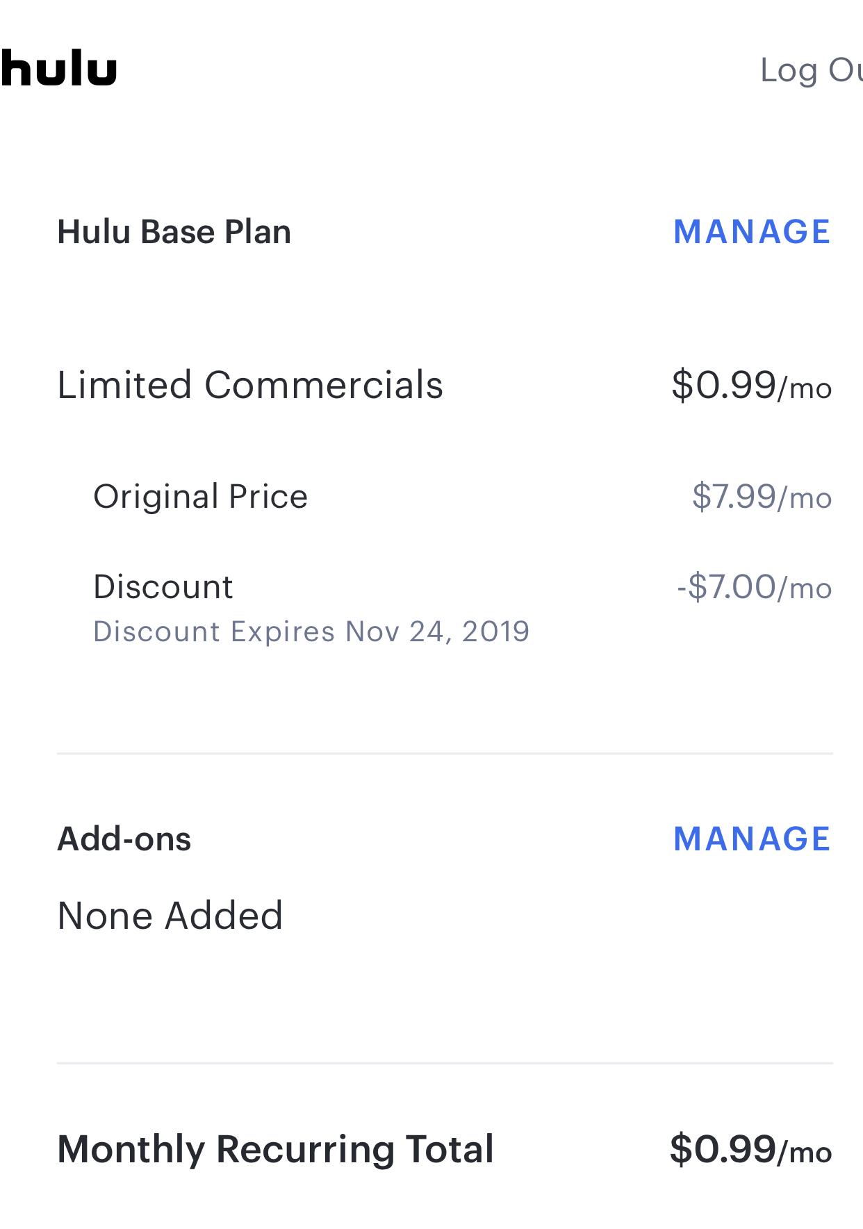Click the divider line above Add-ons
The image size is (863, 1229).
tap(445, 753)
